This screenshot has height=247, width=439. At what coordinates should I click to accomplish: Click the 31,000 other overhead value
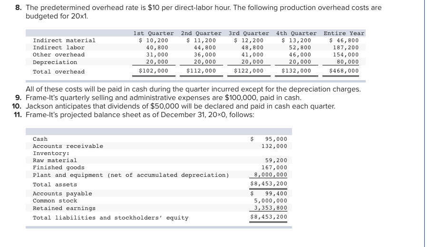pos(157,55)
